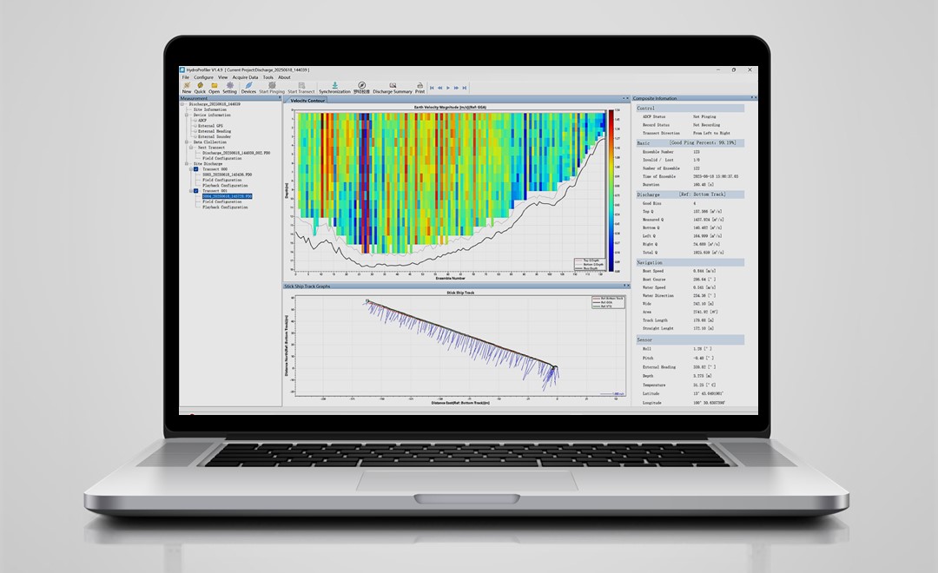
Task: Click the playback play arrow button
Action: (x=448, y=88)
